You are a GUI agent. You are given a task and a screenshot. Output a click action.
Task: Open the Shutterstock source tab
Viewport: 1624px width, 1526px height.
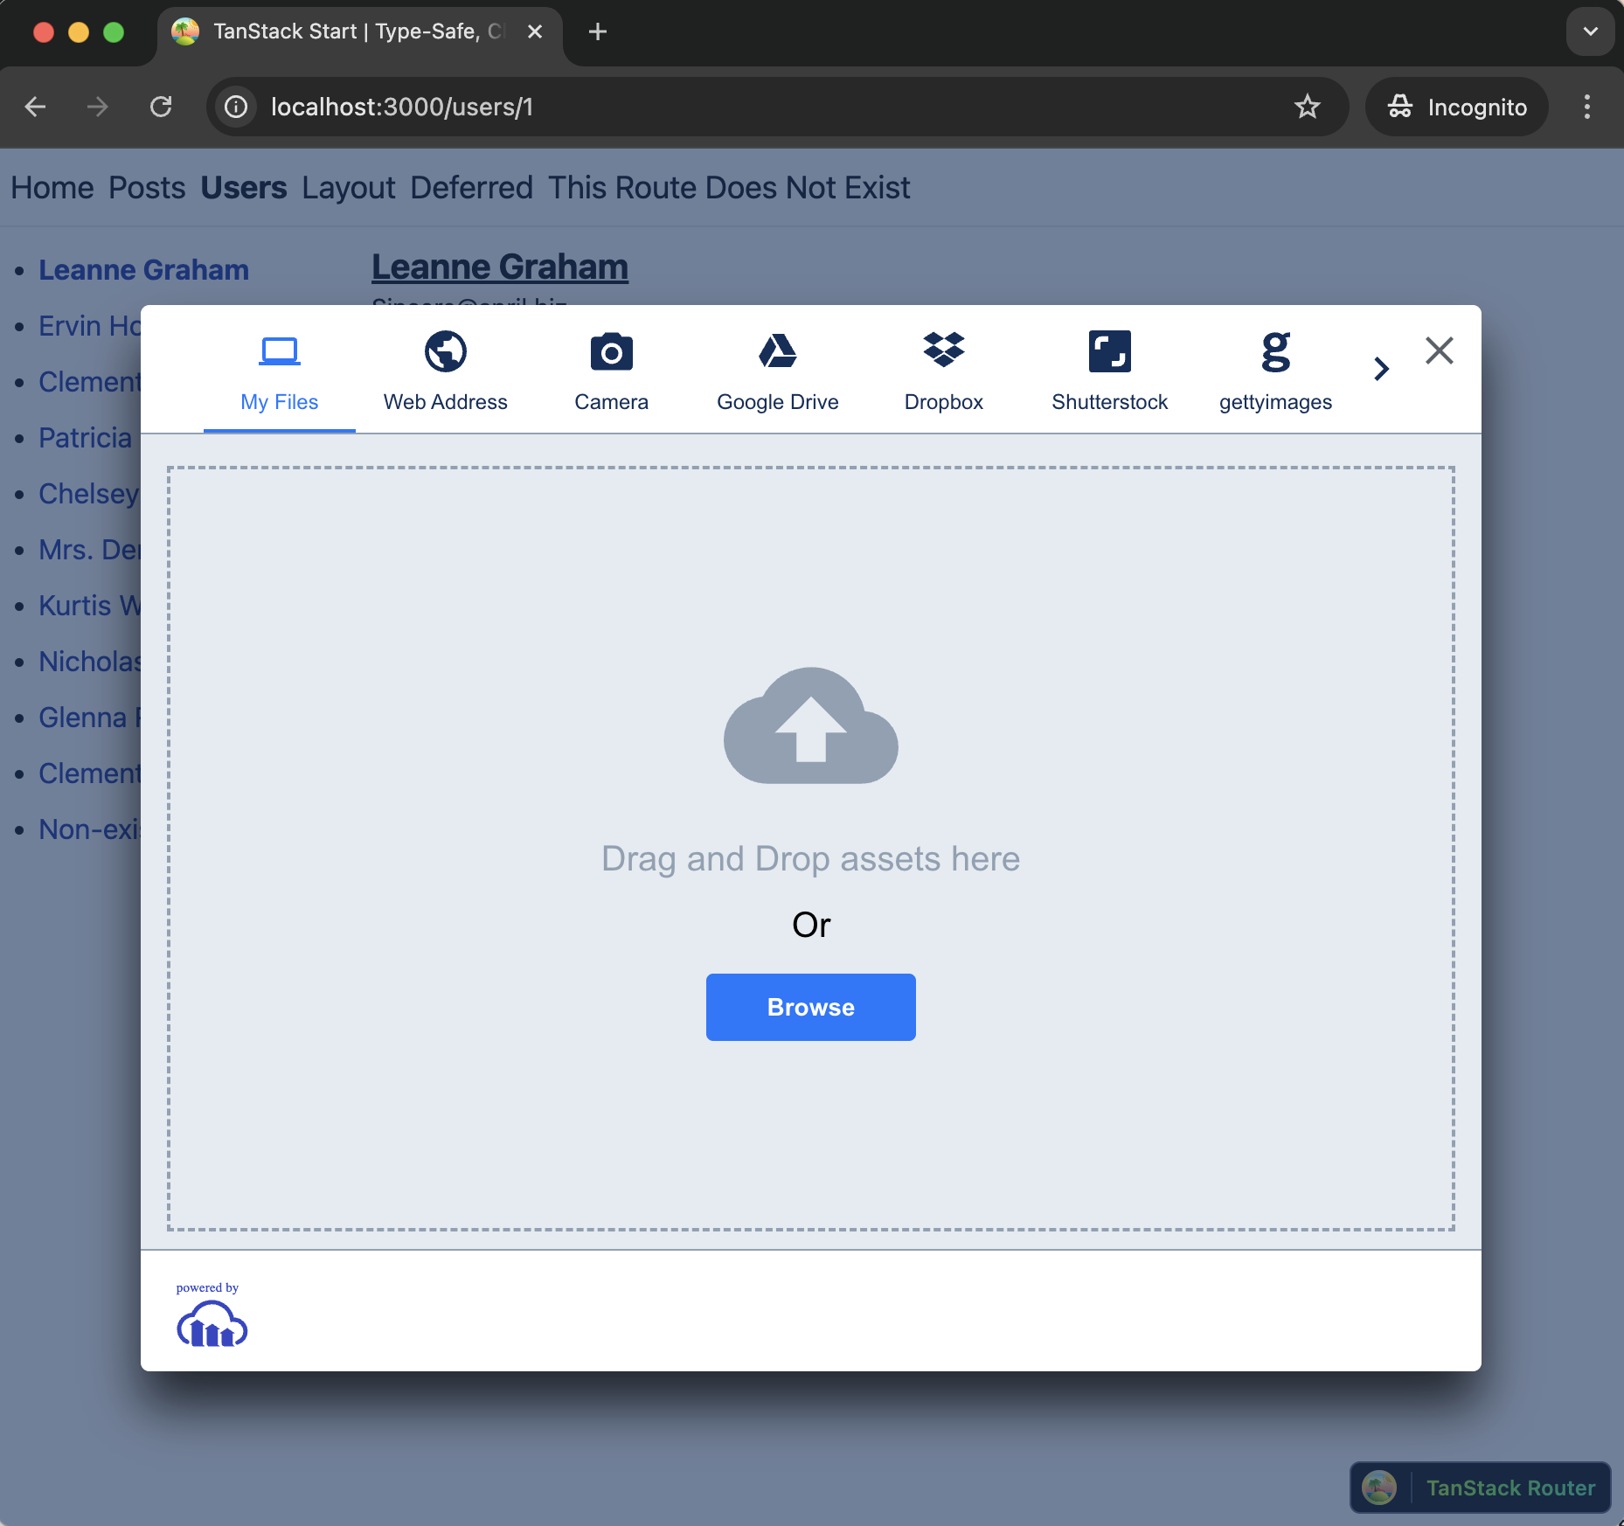[1110, 351]
